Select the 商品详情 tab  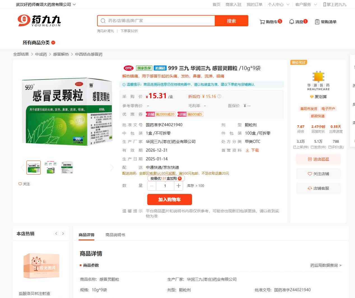tap(87, 235)
